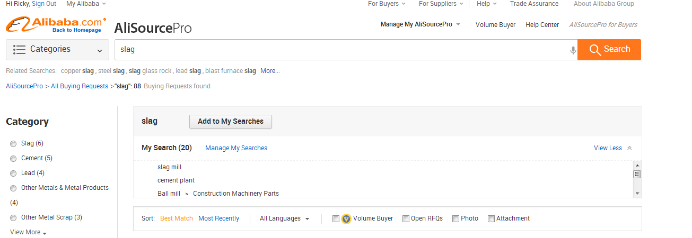Open the Categories dropdown

57,50
